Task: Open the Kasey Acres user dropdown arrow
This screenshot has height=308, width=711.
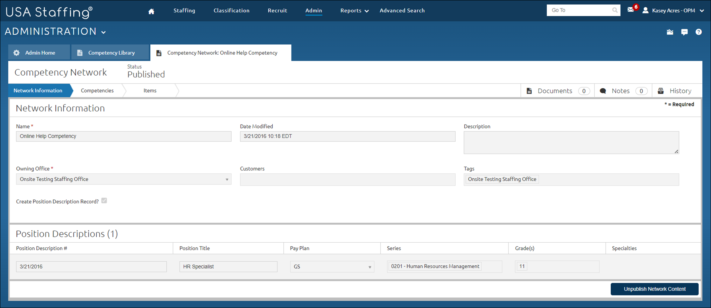Action: point(702,11)
